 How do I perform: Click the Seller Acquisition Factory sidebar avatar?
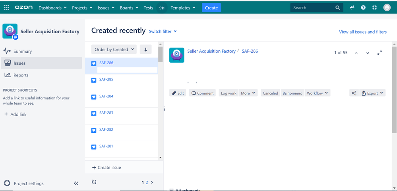pyautogui.click(x=10, y=31)
